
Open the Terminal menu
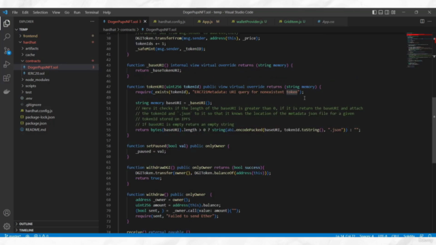click(91, 12)
